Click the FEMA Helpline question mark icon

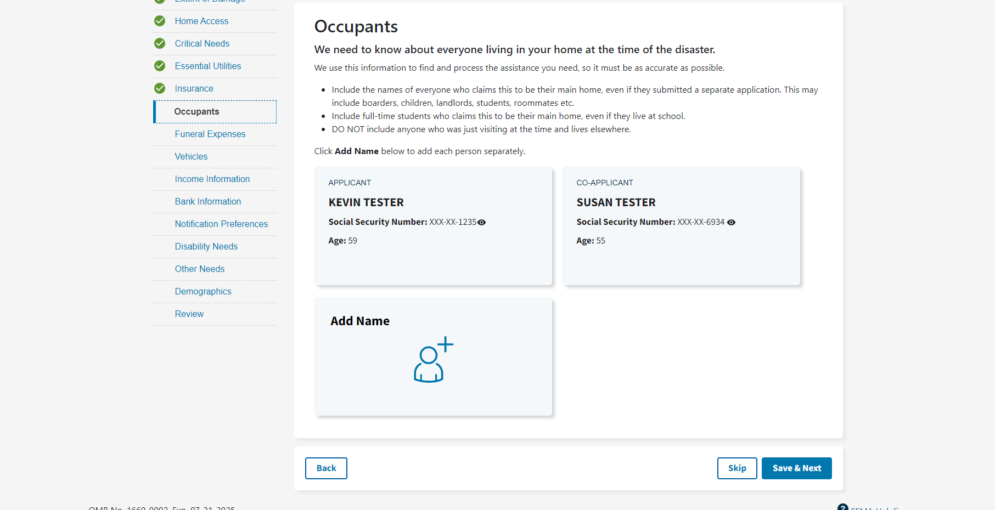point(842,507)
